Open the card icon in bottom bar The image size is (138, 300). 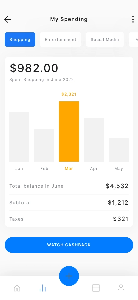[x=96, y=288]
